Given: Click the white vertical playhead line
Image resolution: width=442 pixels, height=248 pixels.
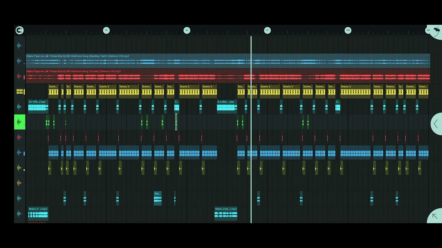Looking at the screenshot, I should [251, 129].
